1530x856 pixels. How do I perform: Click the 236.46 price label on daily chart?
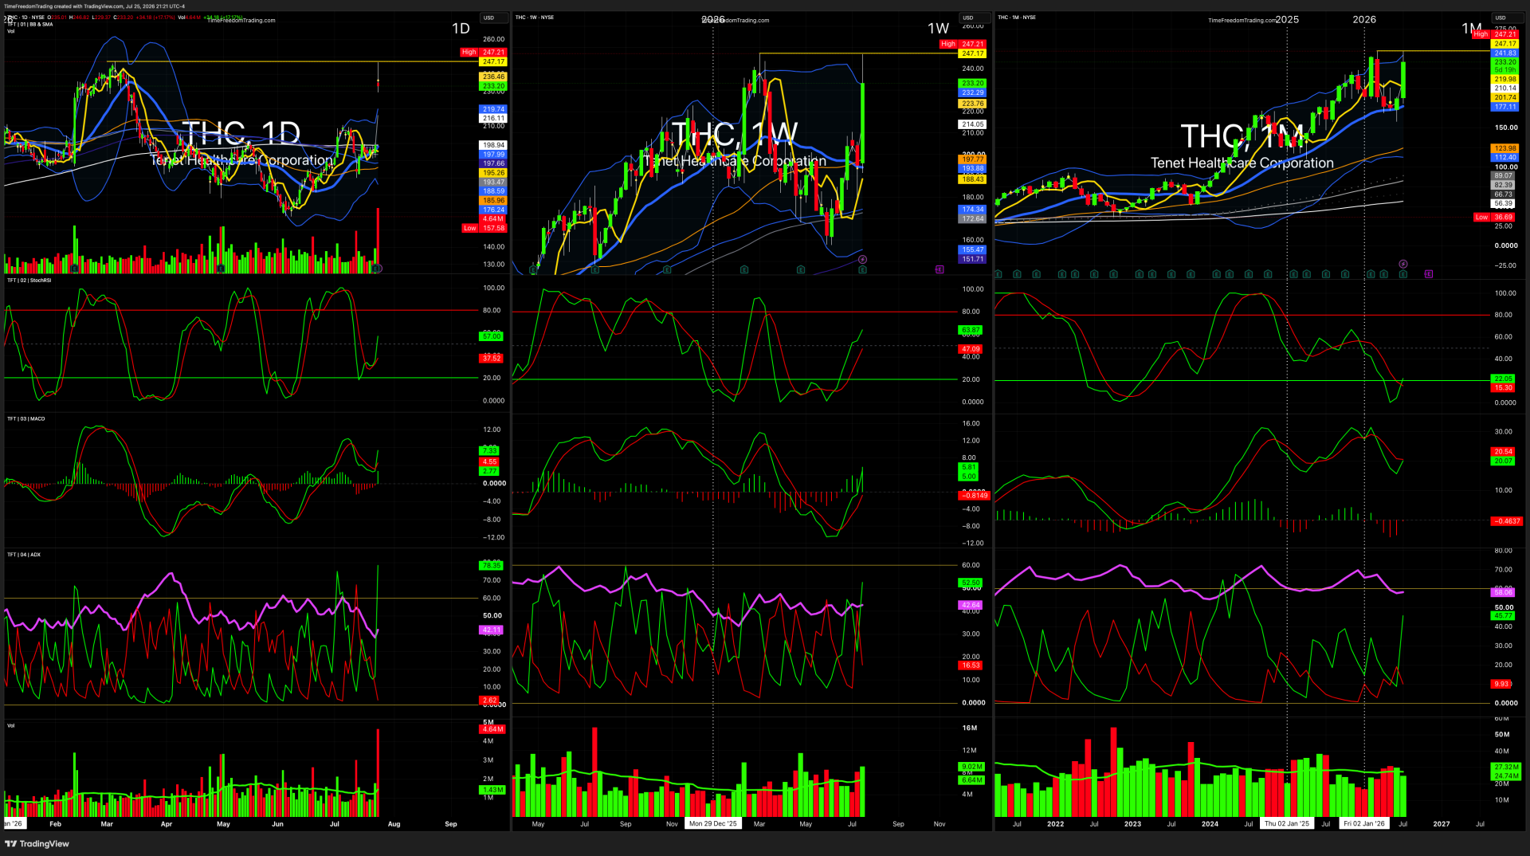pyautogui.click(x=493, y=77)
